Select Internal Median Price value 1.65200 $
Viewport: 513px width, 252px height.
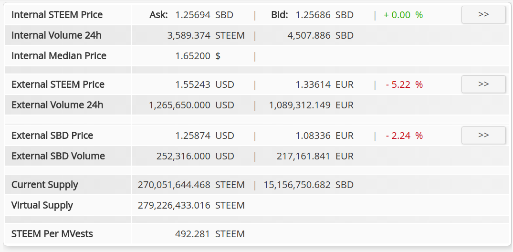click(198, 56)
